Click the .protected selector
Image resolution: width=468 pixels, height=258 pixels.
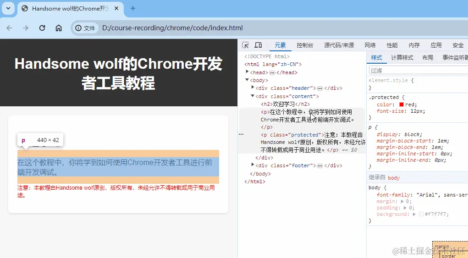click(384, 97)
